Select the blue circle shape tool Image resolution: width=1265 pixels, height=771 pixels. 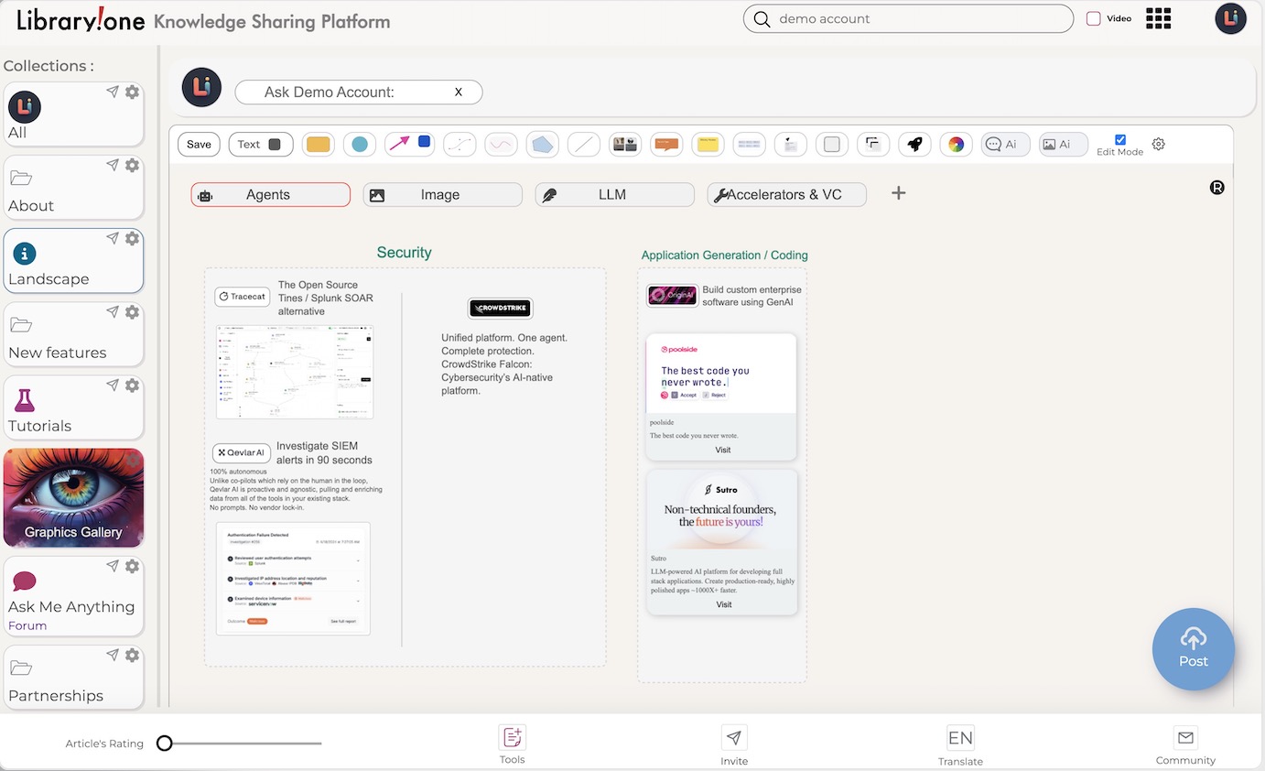[x=360, y=145]
